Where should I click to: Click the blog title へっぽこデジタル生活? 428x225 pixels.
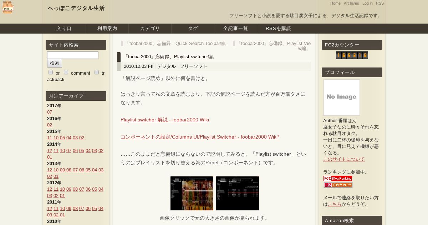(x=76, y=8)
